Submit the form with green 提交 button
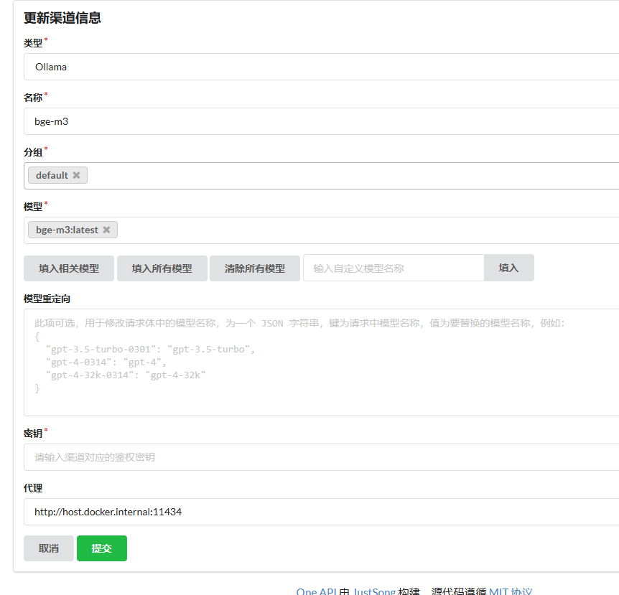The height and width of the screenshot is (595, 619). (102, 548)
